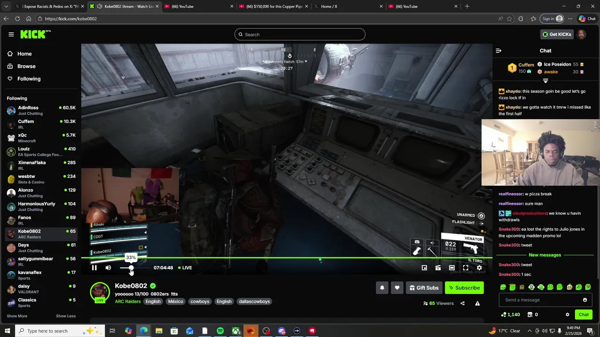Image resolution: width=600 pixels, height=337 pixels.
Task: Click the browser back arrow
Action: coord(6,19)
